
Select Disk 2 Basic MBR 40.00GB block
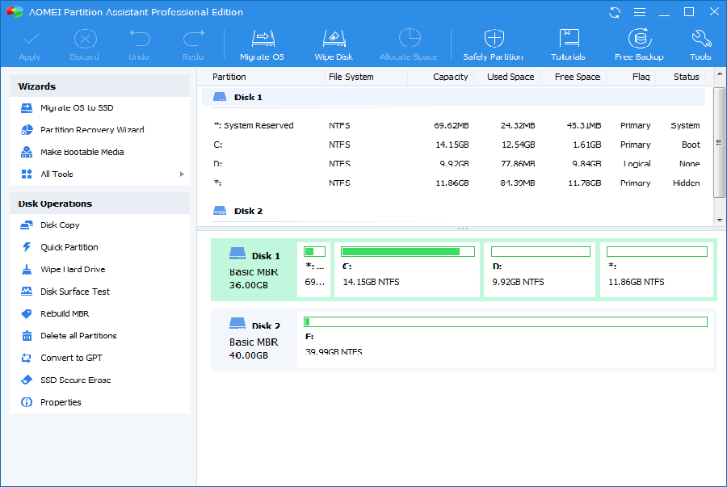click(x=254, y=340)
